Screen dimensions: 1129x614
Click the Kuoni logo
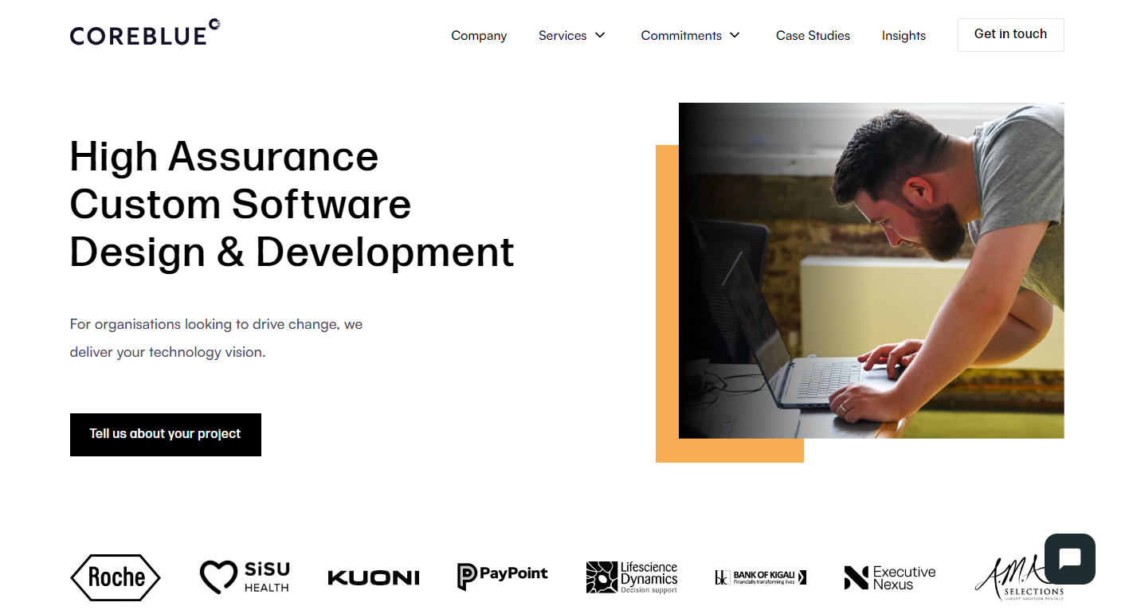click(x=374, y=577)
